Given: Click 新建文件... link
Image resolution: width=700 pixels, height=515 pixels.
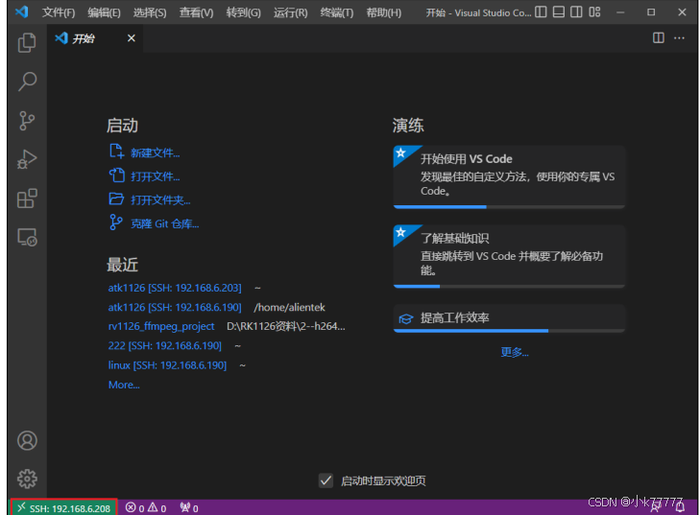Looking at the screenshot, I should click(145, 152).
